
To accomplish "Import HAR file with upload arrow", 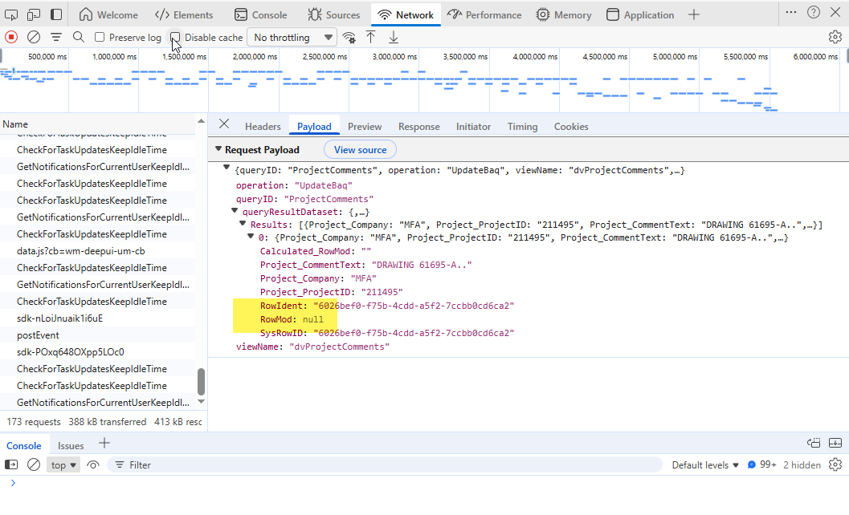I will pyautogui.click(x=370, y=37).
